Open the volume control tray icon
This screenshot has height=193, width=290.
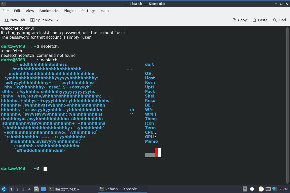click(x=252, y=189)
